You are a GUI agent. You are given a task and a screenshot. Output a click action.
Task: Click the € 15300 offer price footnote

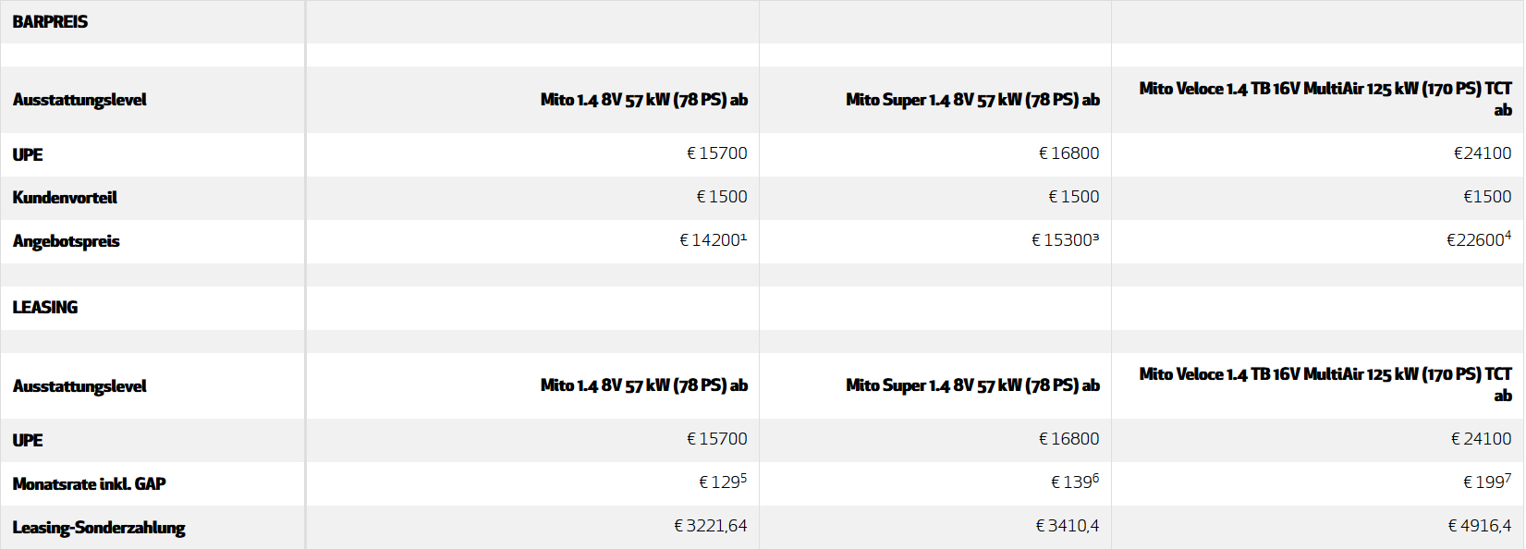pos(1066,240)
